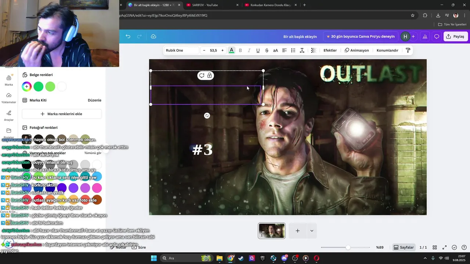Add a new page with plus
The width and height of the screenshot is (470, 264).
coord(298,231)
